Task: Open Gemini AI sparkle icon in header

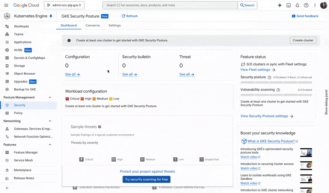Action: [x=280, y=5]
